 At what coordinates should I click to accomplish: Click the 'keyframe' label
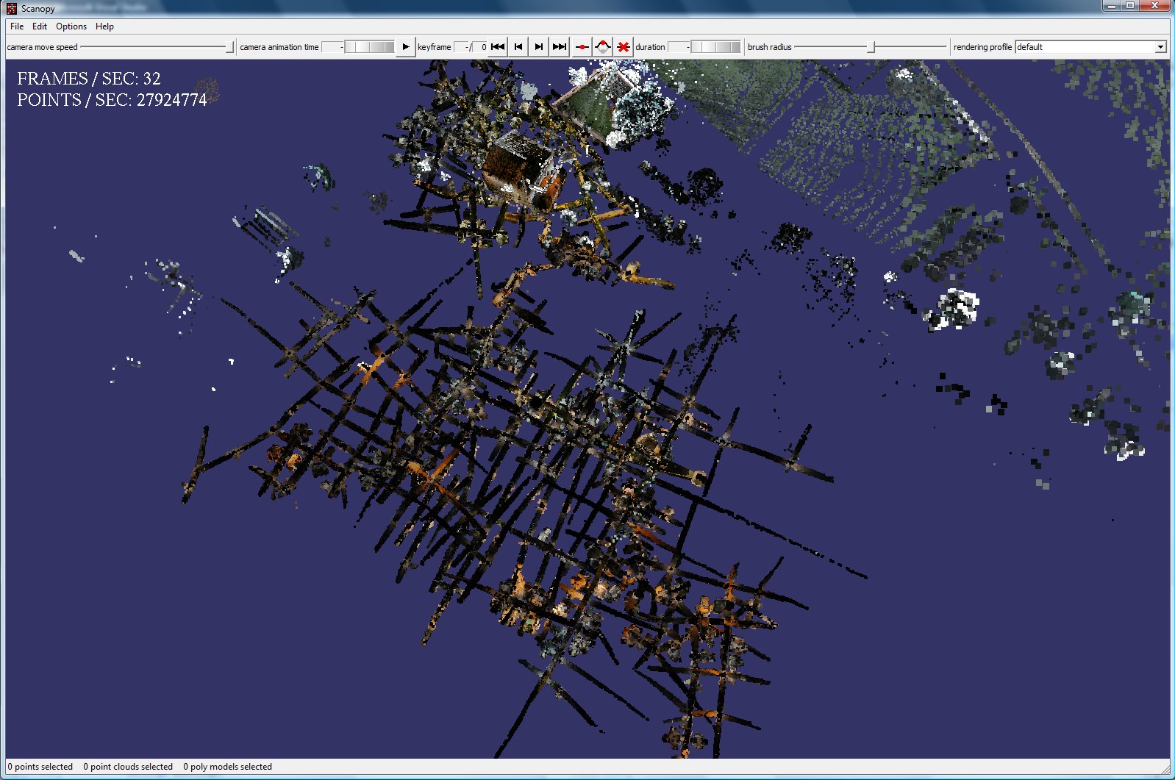point(435,47)
